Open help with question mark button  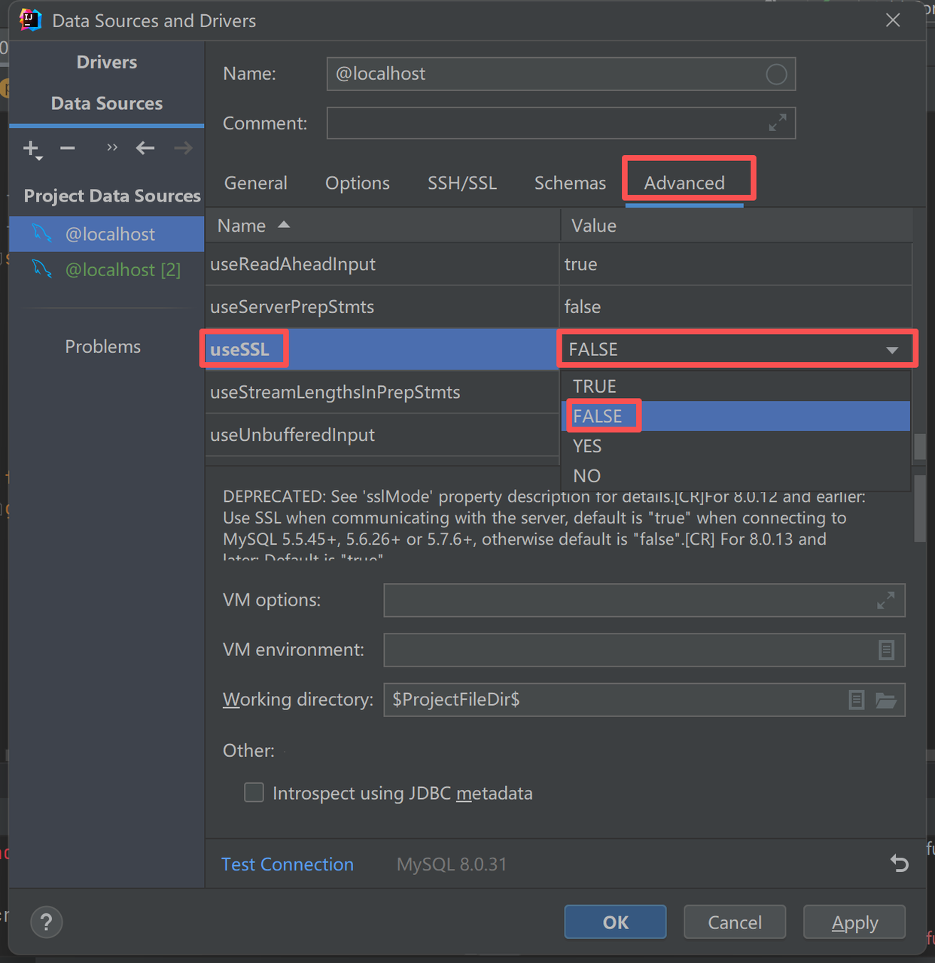tap(46, 922)
